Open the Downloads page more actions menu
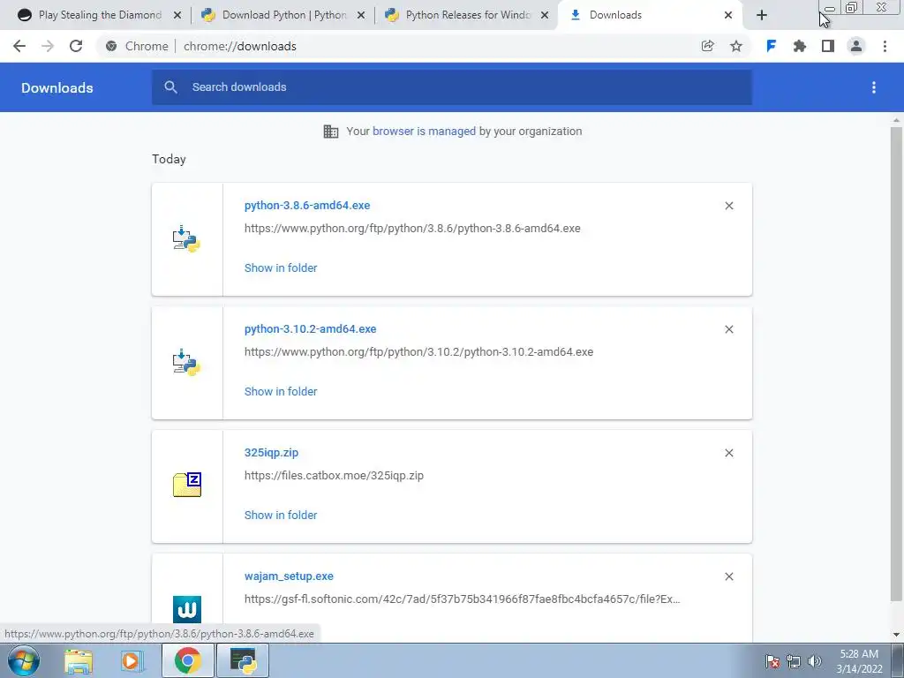The width and height of the screenshot is (904, 678). point(874,87)
